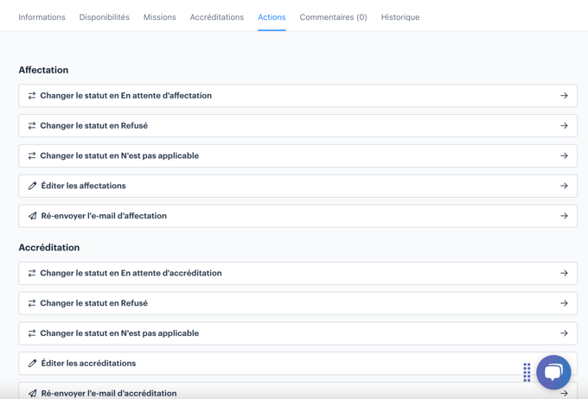View the Commentaires (0) tab

tap(333, 17)
